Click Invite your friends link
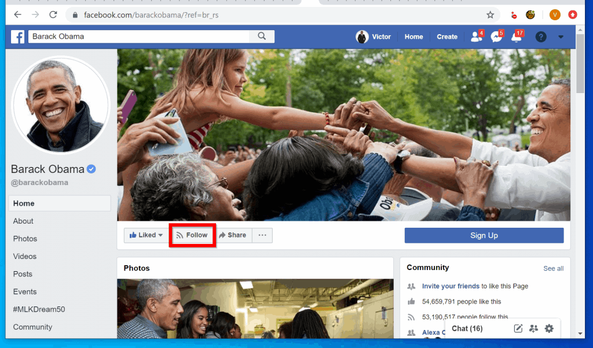 [451, 286]
